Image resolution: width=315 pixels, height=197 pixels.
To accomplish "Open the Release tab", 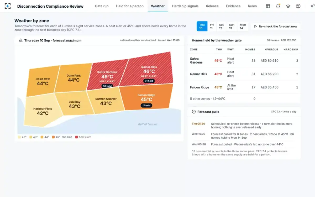I will [x=212, y=6].
